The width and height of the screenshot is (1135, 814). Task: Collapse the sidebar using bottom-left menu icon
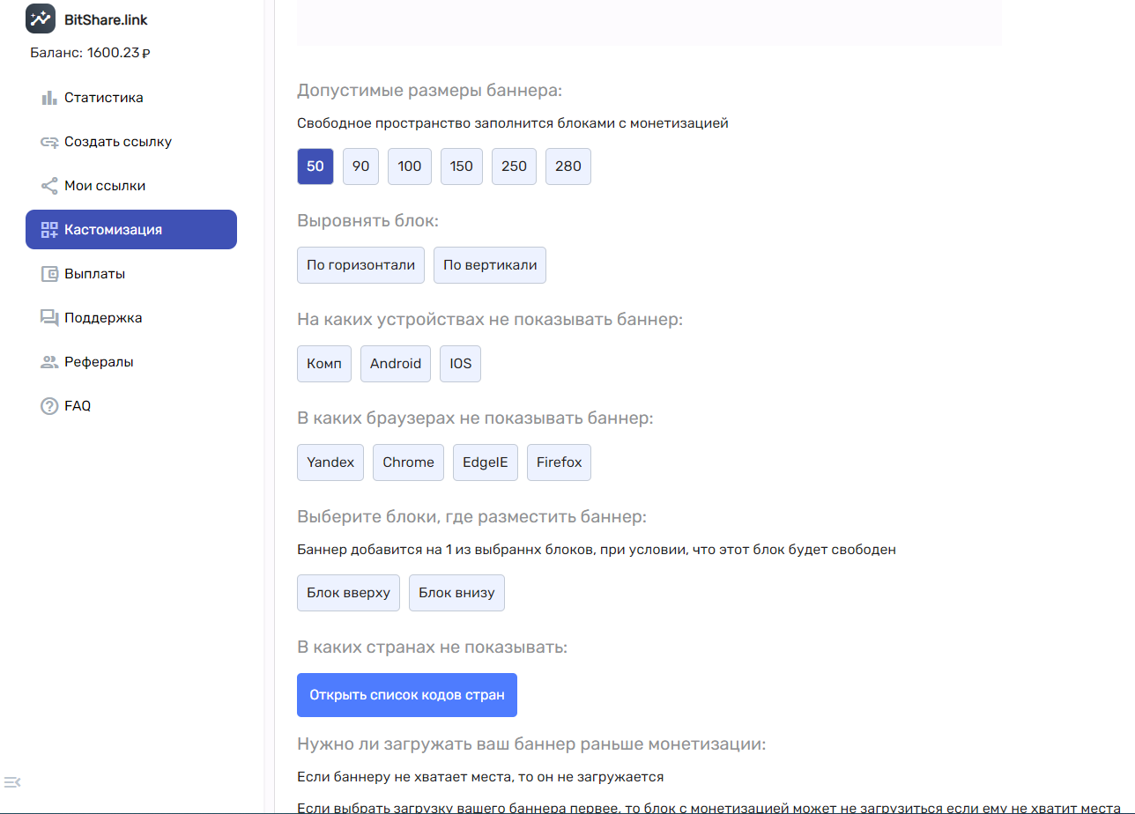(x=12, y=781)
